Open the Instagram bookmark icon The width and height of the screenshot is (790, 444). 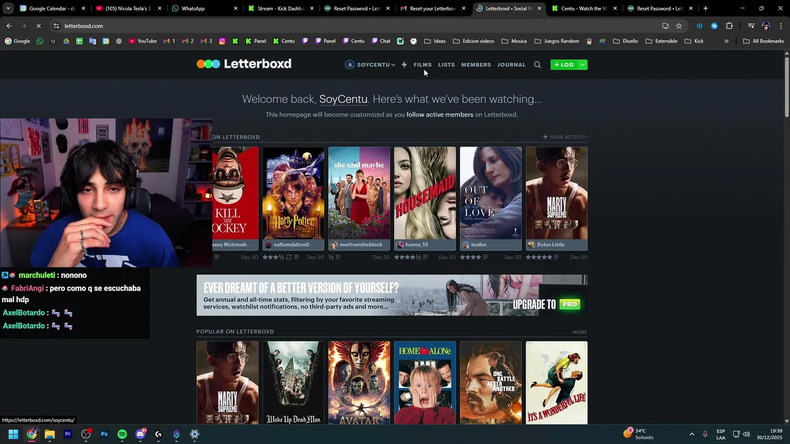coord(222,41)
